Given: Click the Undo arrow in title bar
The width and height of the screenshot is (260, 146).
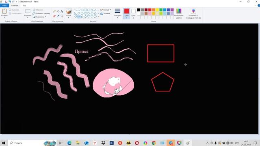Looking at the screenshot, I should (10, 2).
